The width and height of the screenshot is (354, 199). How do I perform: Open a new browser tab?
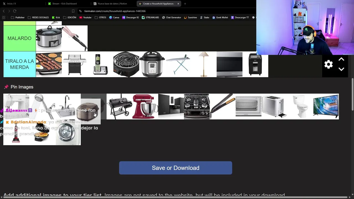pos(185,4)
